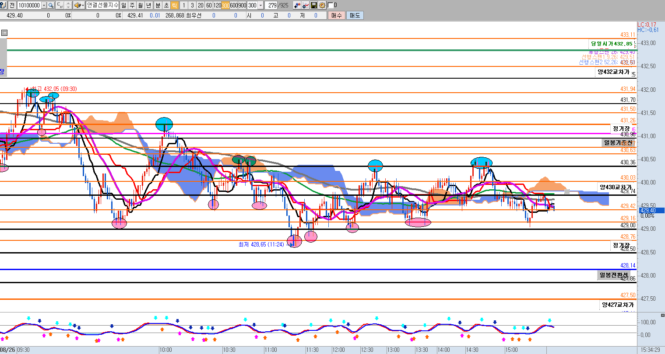
Task: Click the 매수 (buy) button
Action: coord(336,15)
